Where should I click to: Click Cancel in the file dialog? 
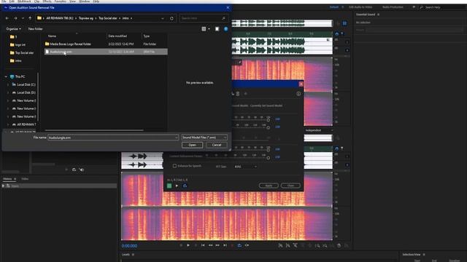pos(217,145)
